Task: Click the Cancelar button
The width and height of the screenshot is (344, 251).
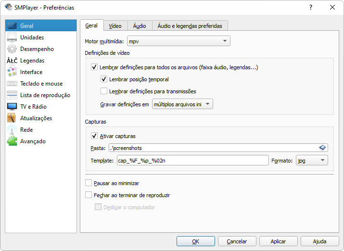Action: 237,241
